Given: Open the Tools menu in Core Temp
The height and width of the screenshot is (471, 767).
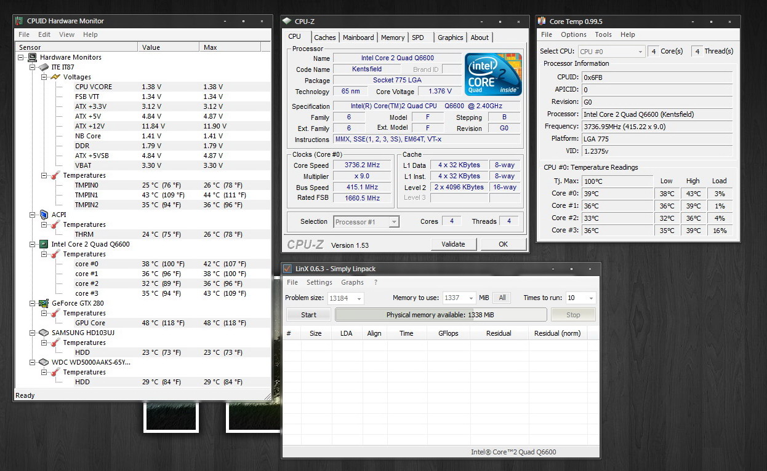Looking at the screenshot, I should click(x=603, y=35).
